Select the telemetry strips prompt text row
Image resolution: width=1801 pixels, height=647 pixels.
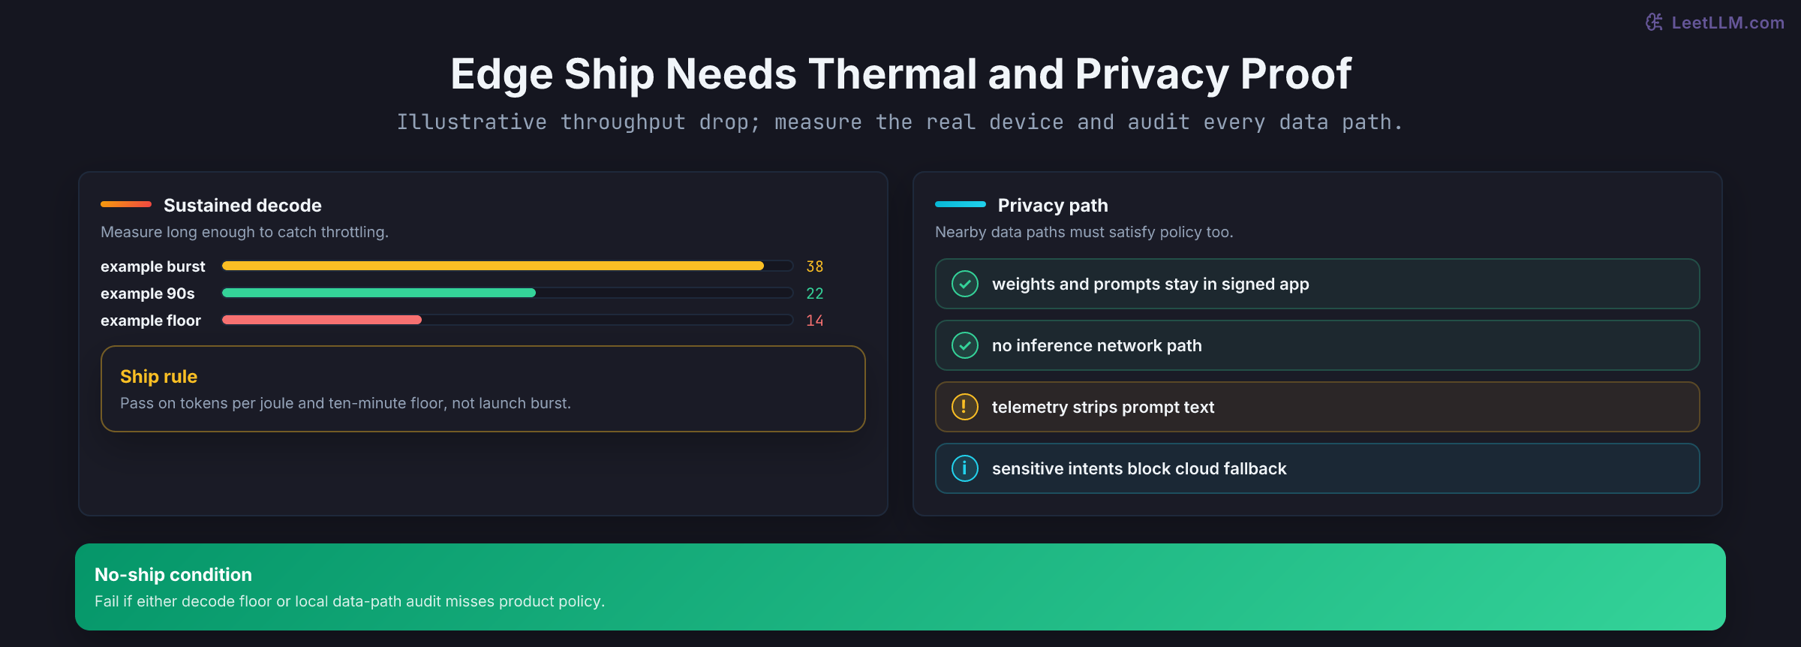coord(1317,407)
